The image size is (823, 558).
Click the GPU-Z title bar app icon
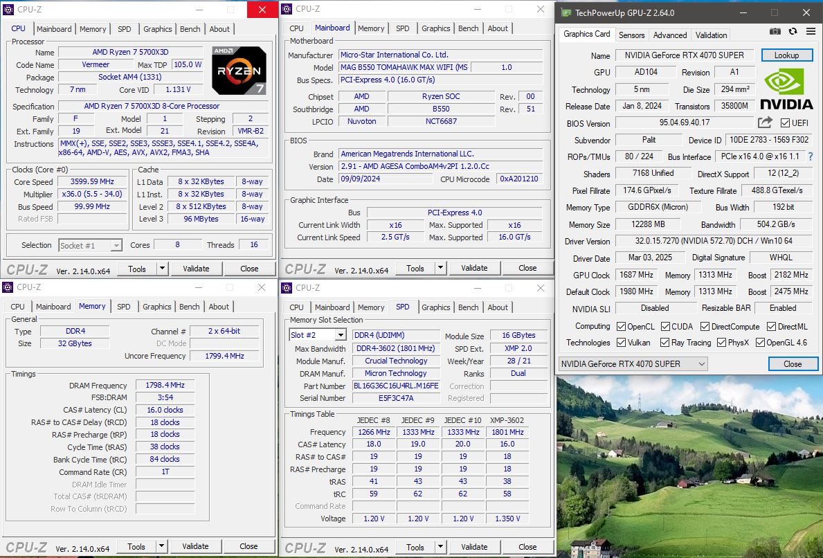566,12
